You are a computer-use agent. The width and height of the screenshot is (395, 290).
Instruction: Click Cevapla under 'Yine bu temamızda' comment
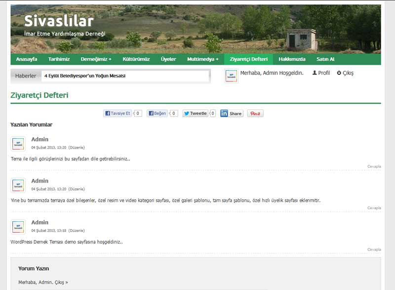pyautogui.click(x=374, y=208)
